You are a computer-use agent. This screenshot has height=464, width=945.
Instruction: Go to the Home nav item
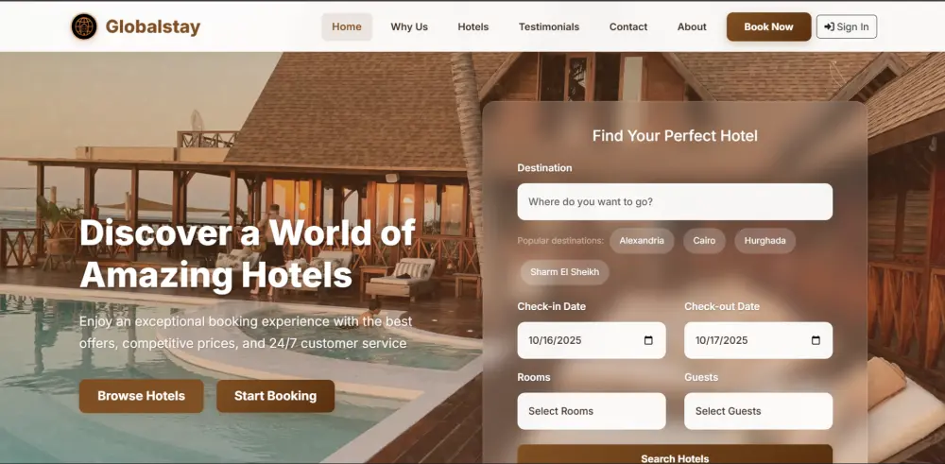347,26
